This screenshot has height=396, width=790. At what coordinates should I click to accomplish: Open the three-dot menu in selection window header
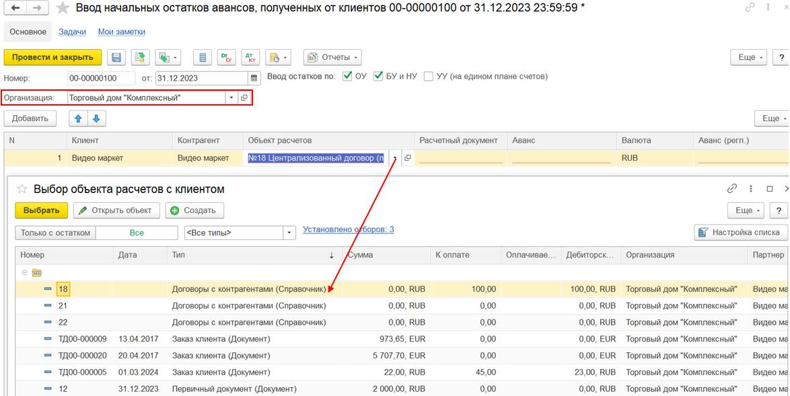click(751, 189)
